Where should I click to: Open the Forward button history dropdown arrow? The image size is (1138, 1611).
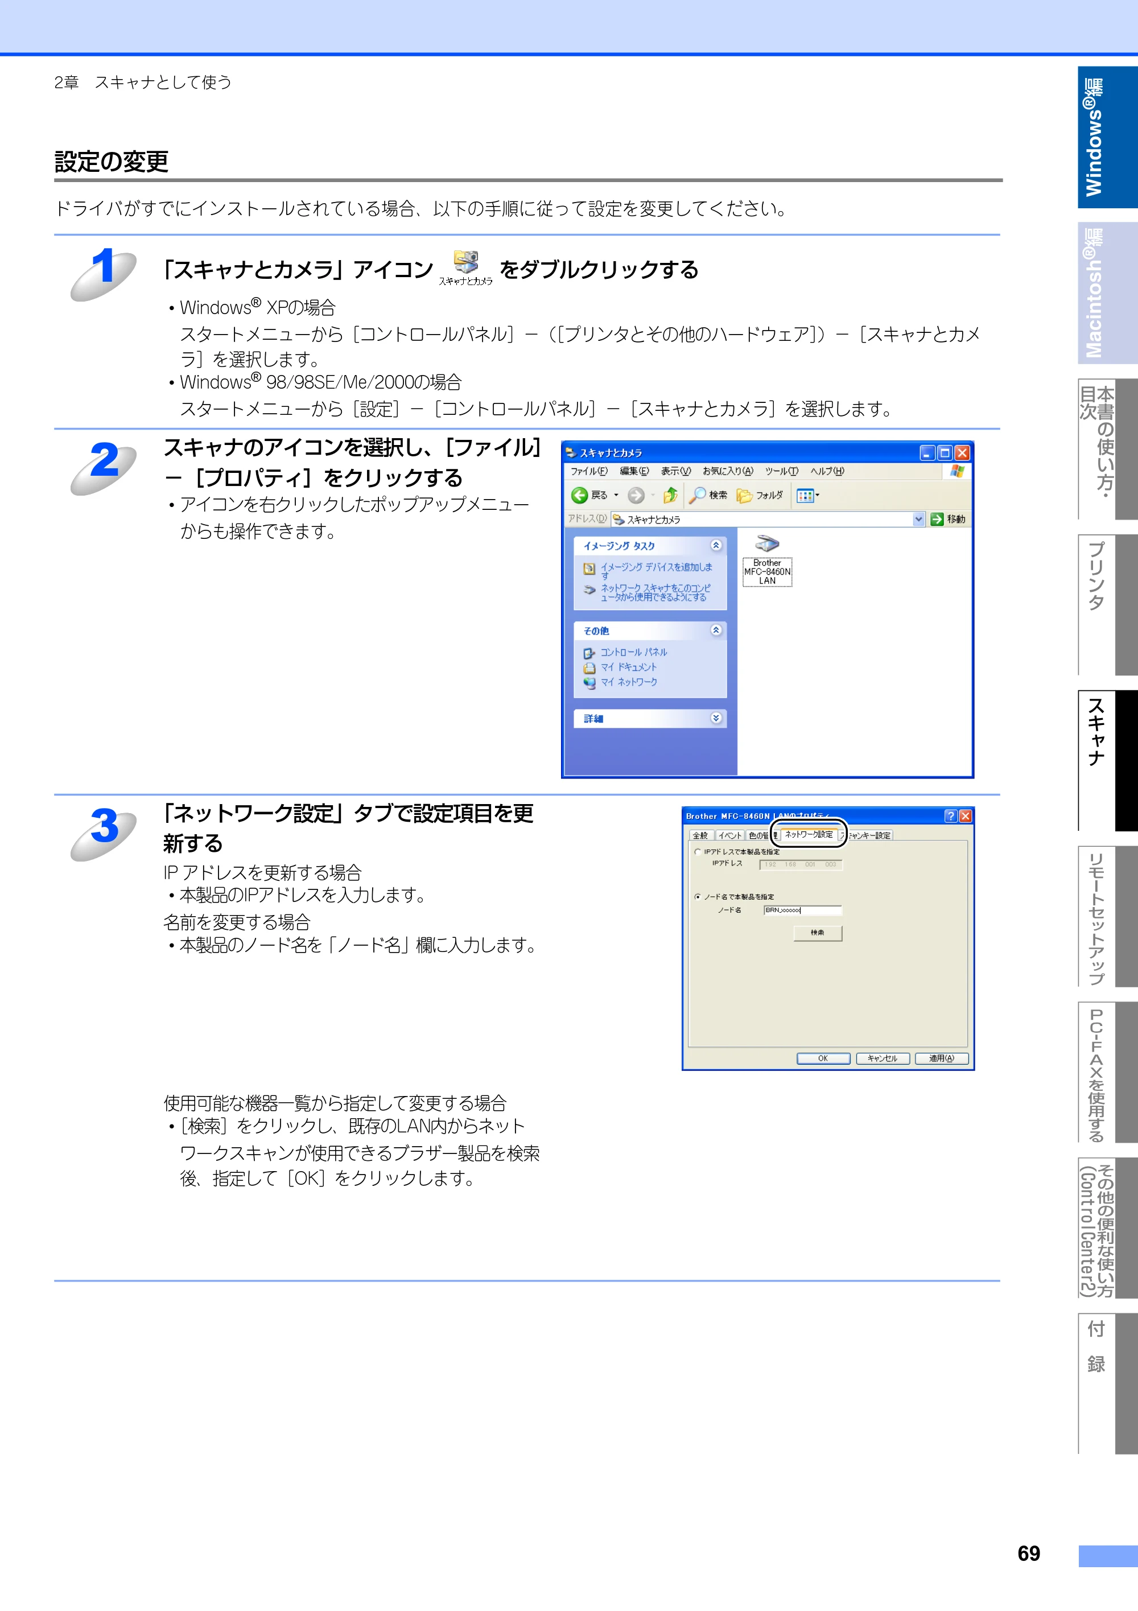[x=653, y=496]
